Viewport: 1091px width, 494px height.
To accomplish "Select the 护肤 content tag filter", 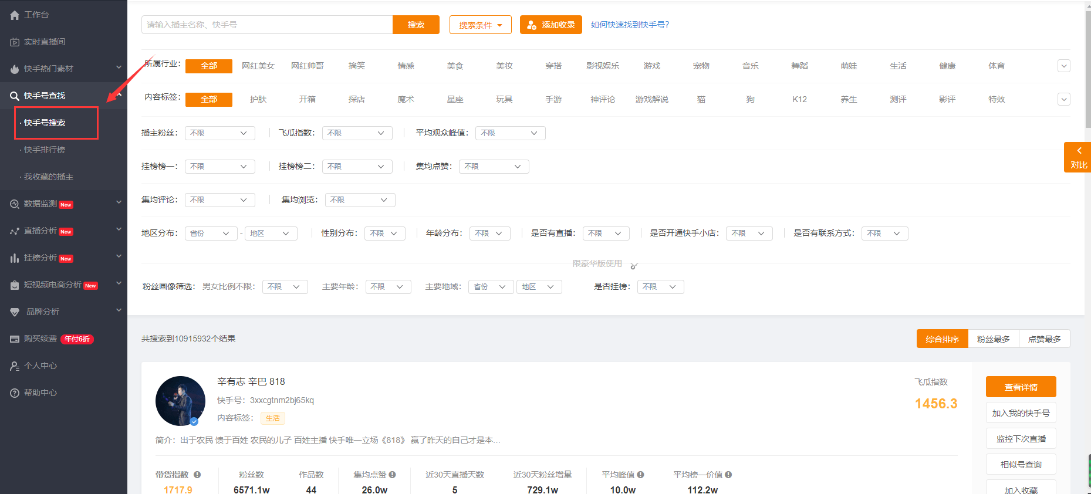I will (258, 99).
